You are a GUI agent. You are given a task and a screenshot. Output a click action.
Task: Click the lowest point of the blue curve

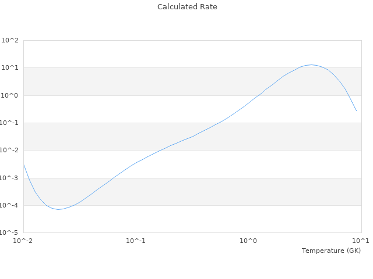(x=58, y=209)
